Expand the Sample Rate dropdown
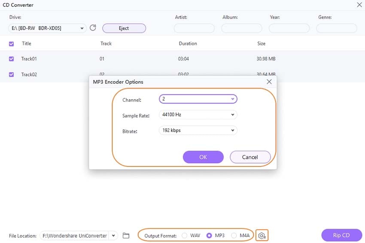 pos(198,115)
